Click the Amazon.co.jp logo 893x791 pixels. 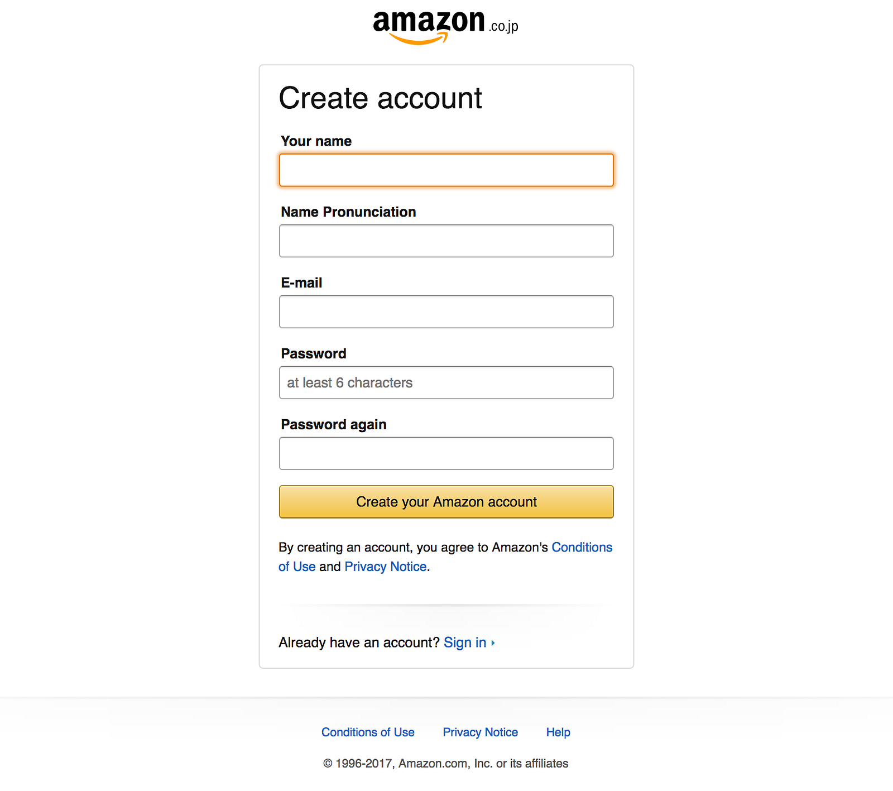(x=445, y=26)
